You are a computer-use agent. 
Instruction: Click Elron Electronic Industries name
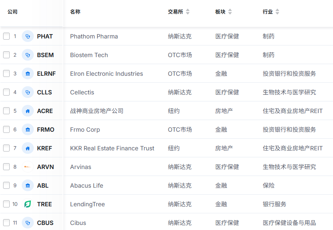106,74
